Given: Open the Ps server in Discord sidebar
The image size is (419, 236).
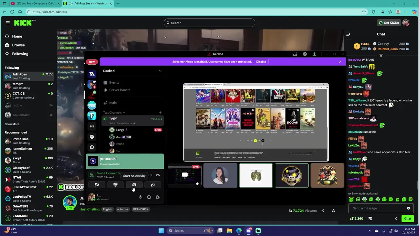Looking at the screenshot, I should tap(92, 126).
